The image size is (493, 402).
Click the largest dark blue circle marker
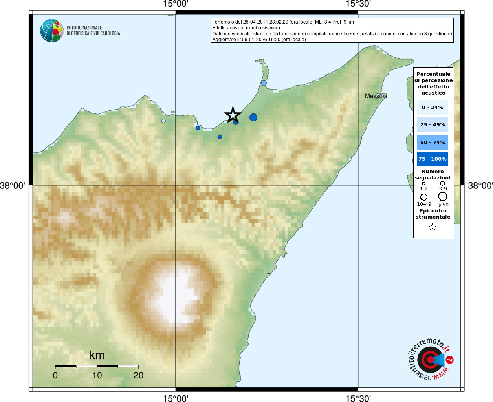pyautogui.click(x=253, y=117)
